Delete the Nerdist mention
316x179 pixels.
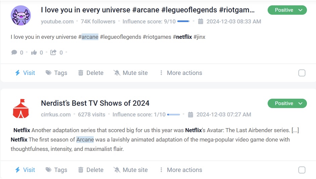95,170
